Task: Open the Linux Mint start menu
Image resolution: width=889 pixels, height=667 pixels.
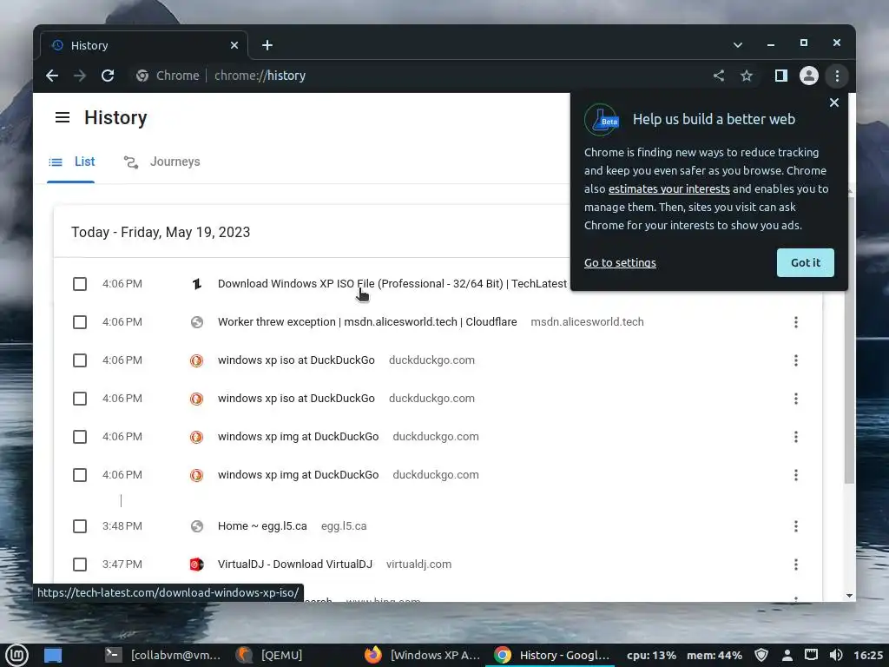Action: [x=16, y=655]
